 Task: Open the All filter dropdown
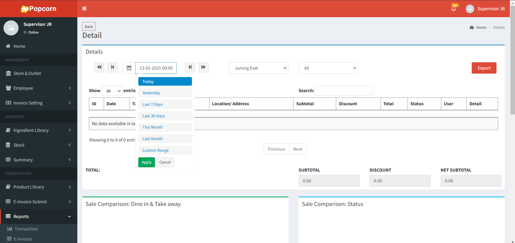(x=328, y=68)
